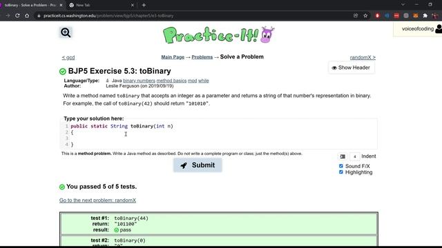Screen dimensions: 442x248
Task: Click the BJP5 Exercise 5.3 title
Action: tap(119, 71)
